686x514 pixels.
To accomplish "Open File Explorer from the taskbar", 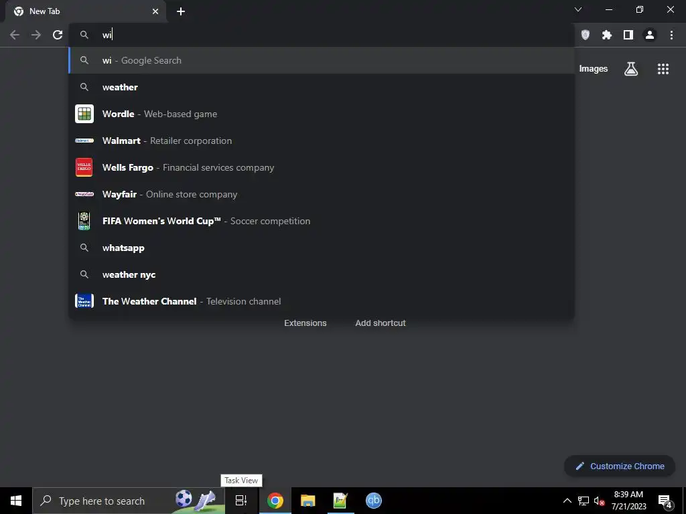I will click(x=308, y=501).
